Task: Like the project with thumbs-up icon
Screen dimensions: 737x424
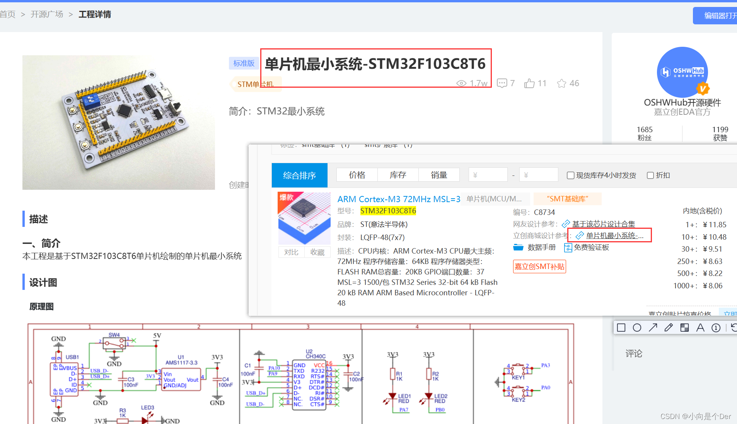Action: [x=529, y=83]
